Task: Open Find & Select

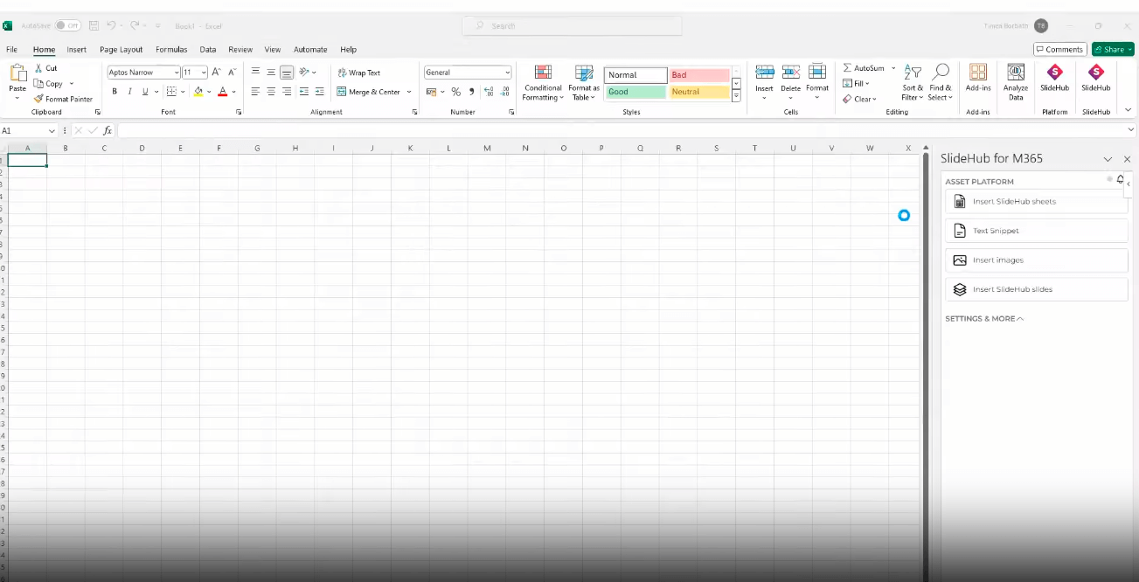Action: click(941, 83)
